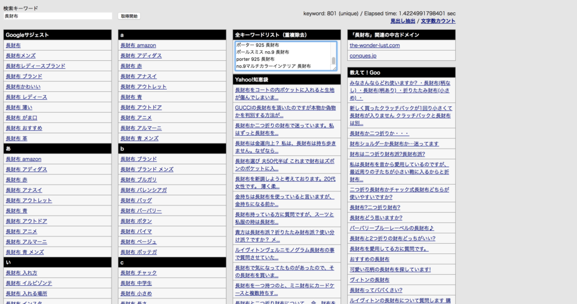Open the 長財布 ブルガリ keyword link

[139, 180]
